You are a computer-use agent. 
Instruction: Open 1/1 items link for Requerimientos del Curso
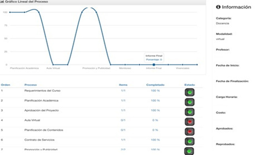123,91
